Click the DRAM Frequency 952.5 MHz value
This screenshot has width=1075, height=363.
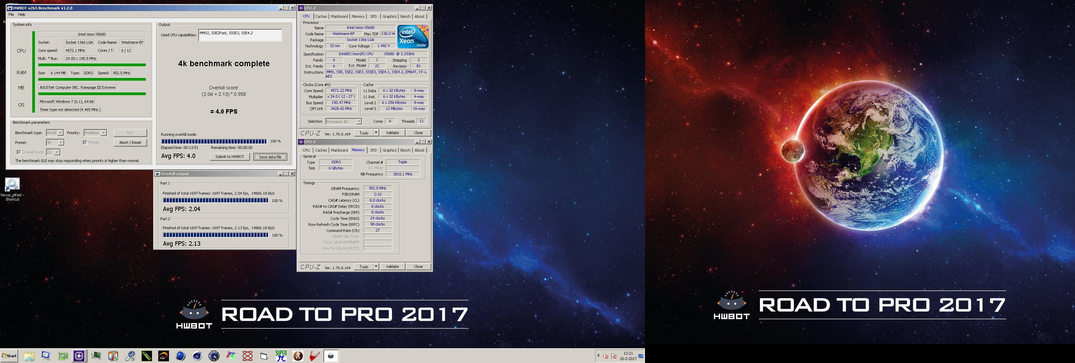point(377,189)
